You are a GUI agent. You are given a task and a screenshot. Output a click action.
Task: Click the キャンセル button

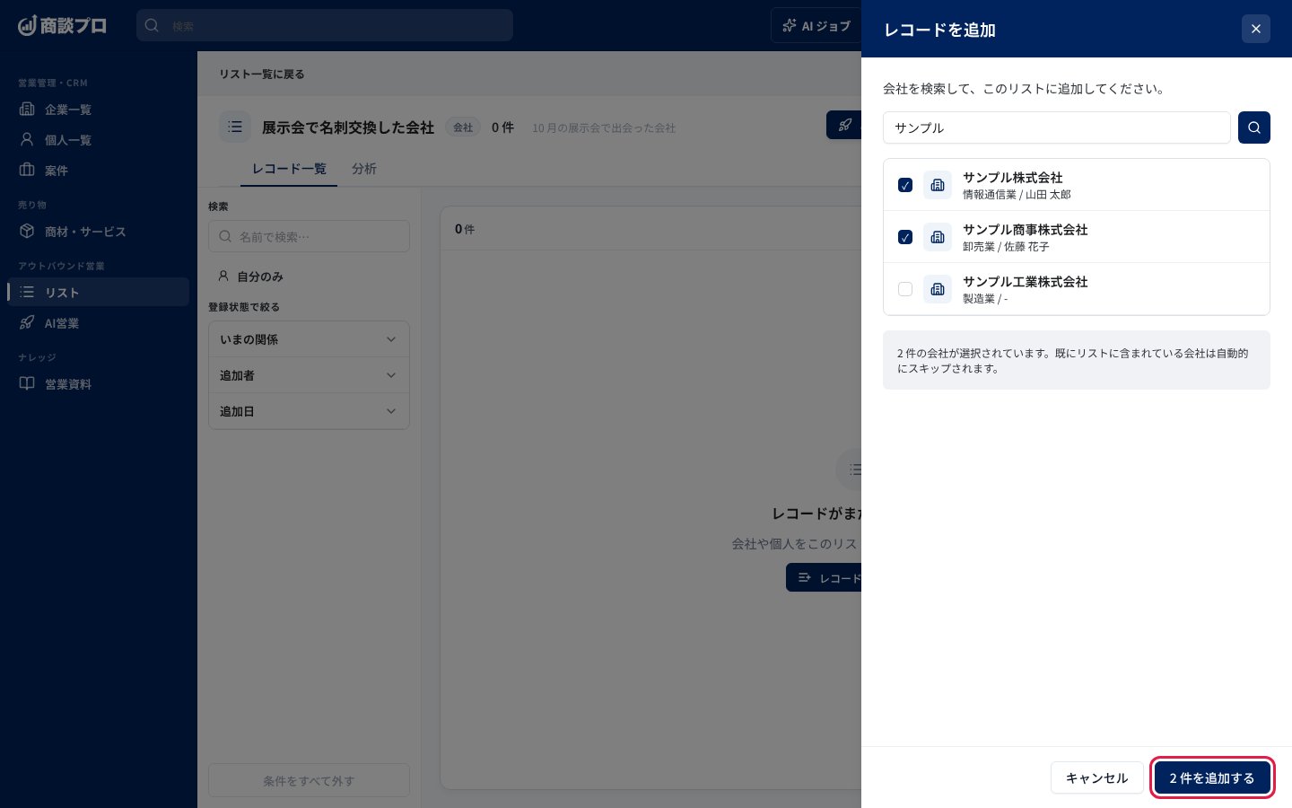(1096, 777)
